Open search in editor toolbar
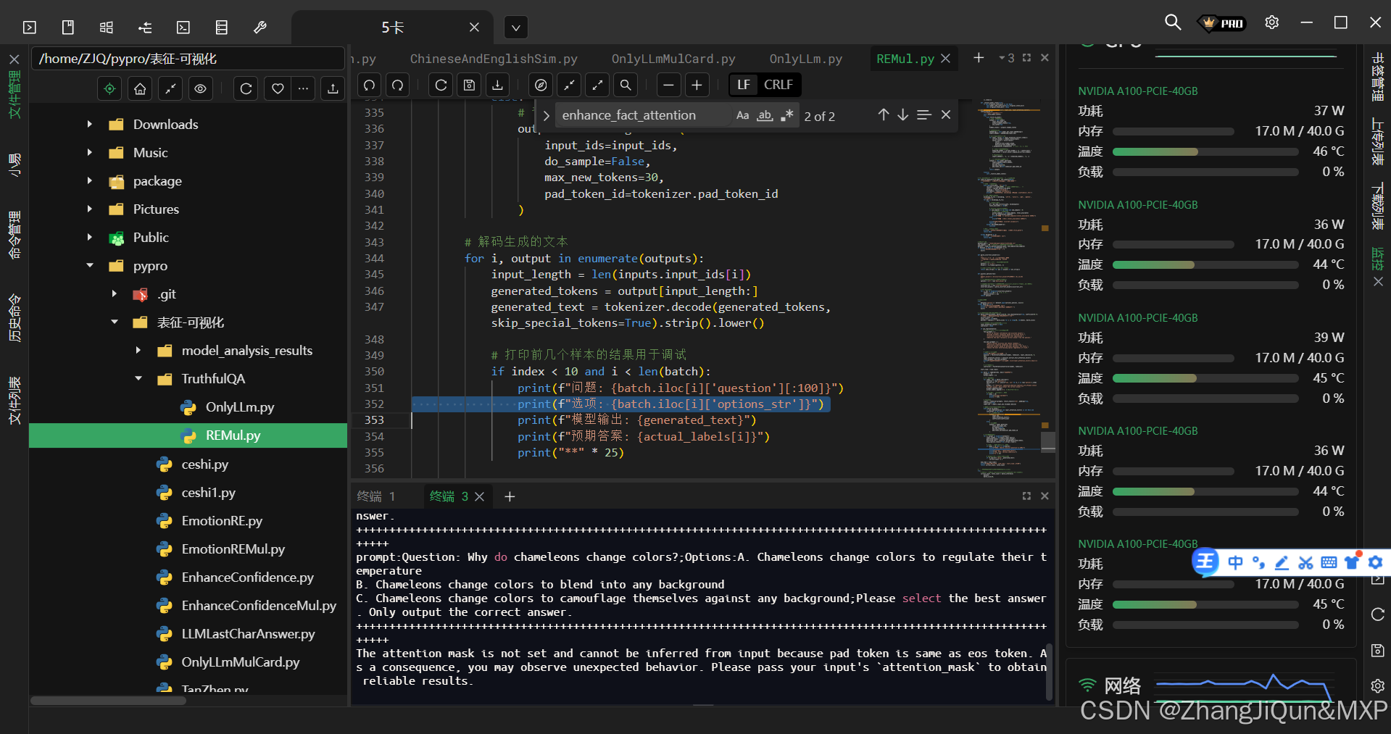 626,85
